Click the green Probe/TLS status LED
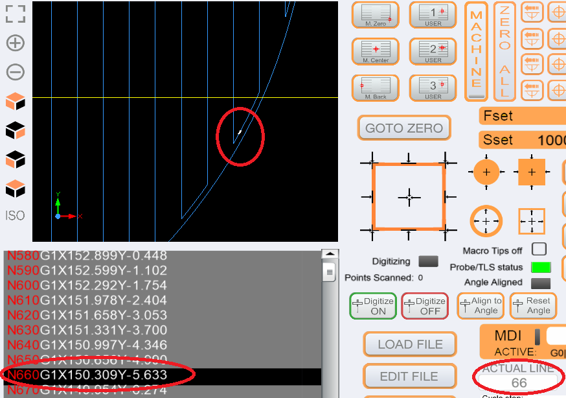Screen dimensions: 566x398 tap(541, 267)
